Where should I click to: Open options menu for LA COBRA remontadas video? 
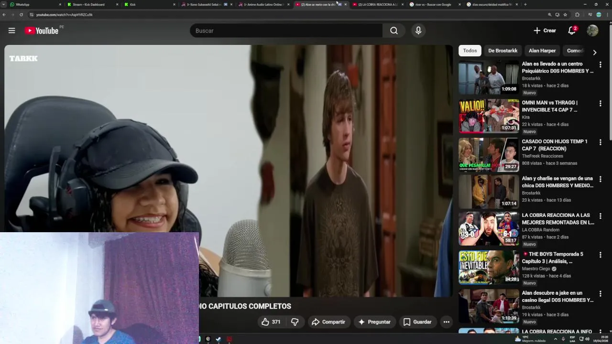[600, 216]
